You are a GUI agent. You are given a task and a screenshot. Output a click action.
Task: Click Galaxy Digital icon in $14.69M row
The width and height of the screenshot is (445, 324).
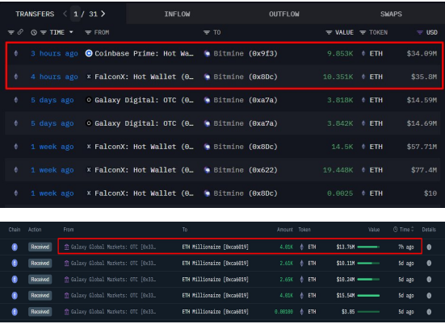pyautogui.click(x=89, y=123)
